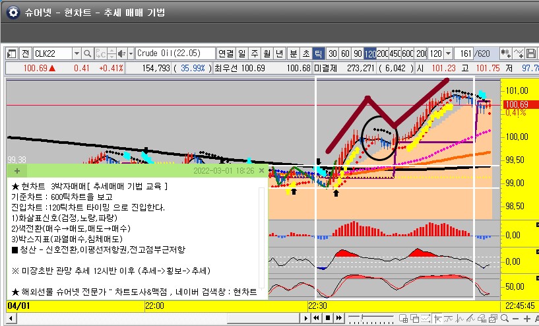Screen dimensions: 539x326
Task: Click the Crude Oil(22.05) name field
Action: pos(175,53)
